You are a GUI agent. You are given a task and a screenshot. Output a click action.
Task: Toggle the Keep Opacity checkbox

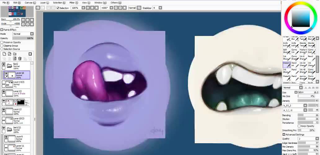point(299,126)
